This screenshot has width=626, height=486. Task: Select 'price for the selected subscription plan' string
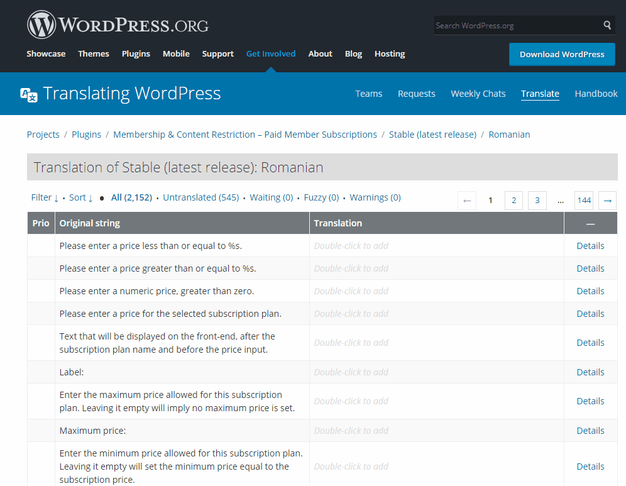[x=170, y=314]
